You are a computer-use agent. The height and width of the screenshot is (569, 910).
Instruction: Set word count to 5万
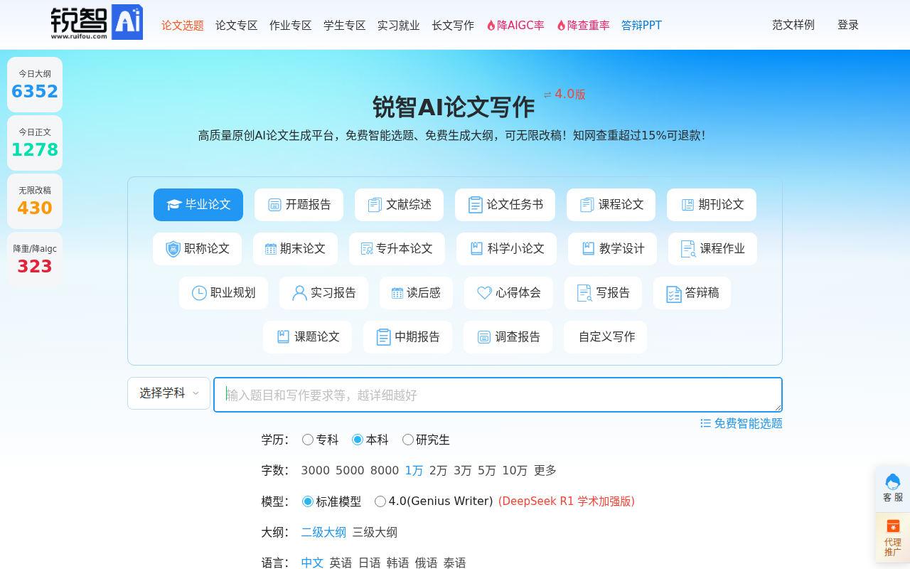pos(487,471)
